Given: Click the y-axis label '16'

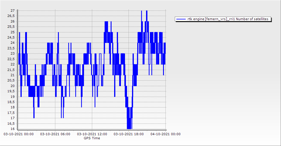Looking at the screenshot, I should pos(13,129).
